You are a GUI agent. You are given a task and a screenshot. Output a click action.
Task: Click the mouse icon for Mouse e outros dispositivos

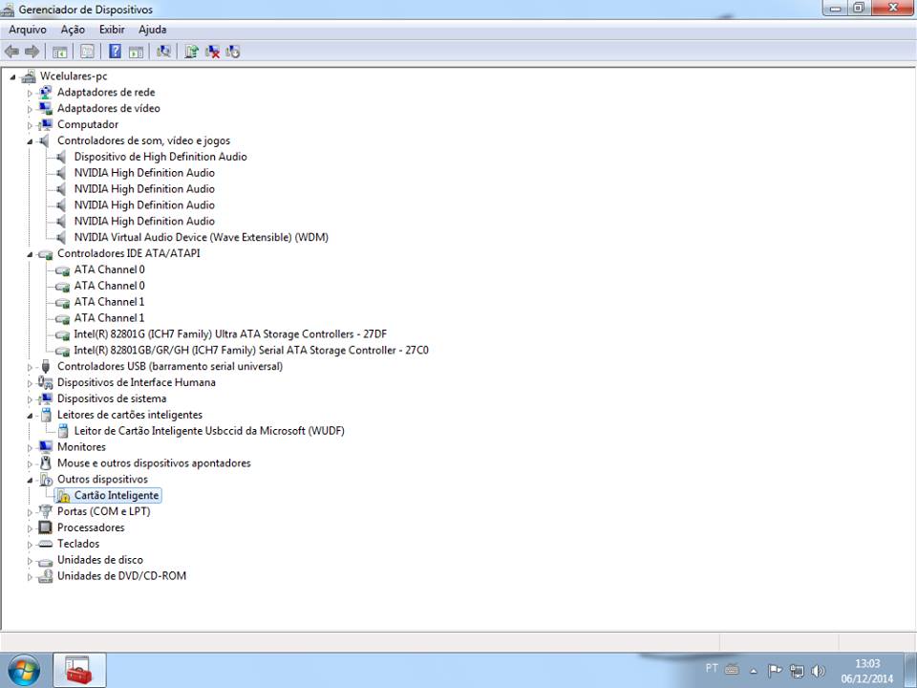pyautogui.click(x=46, y=462)
